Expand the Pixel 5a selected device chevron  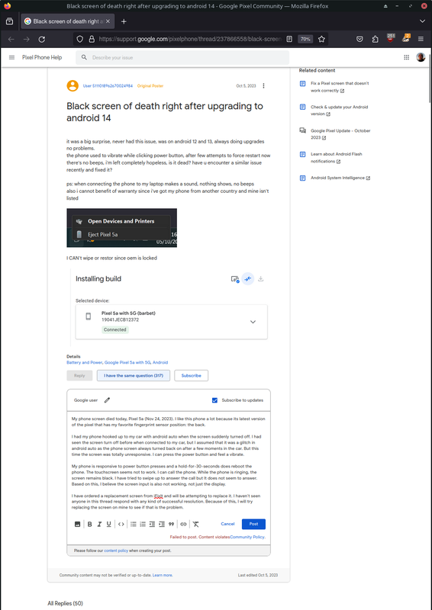(253, 322)
